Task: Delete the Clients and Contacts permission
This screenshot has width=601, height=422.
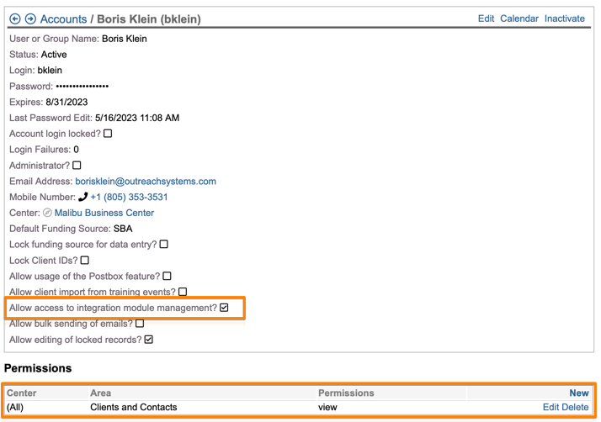Action: (x=575, y=407)
